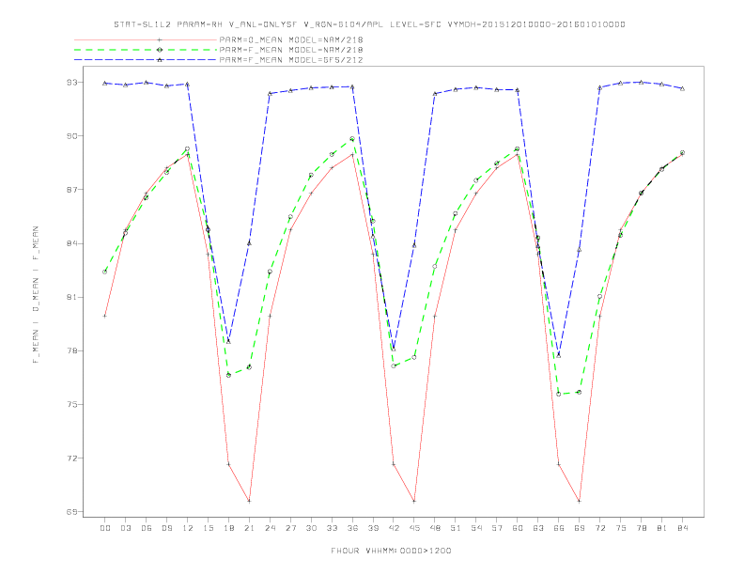Click y-axis tick label 78
Image resolution: width=744 pixels, height=575 pixels.
(x=71, y=350)
